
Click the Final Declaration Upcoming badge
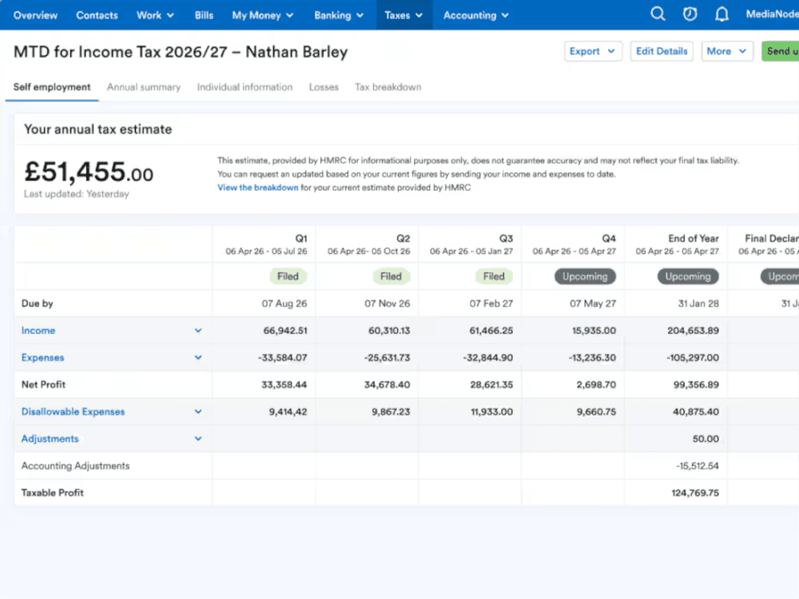780,276
